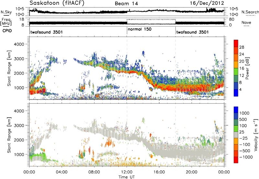Click the '04:00' time axis label
Viewport: 259px width, 179px height.
(x=62, y=172)
